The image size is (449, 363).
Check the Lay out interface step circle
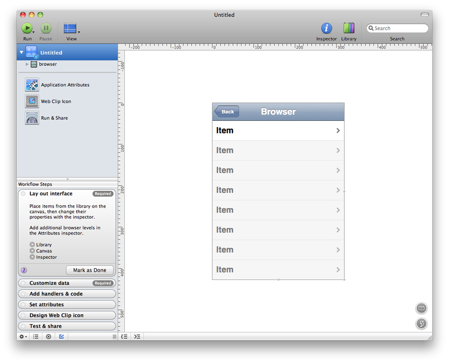click(23, 194)
